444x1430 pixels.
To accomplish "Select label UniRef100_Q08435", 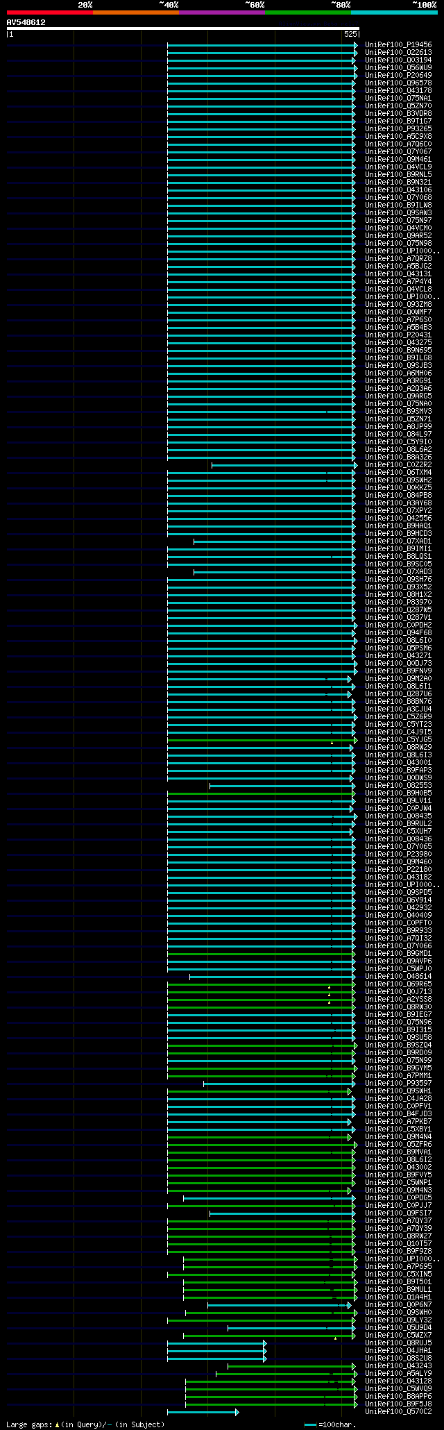I will tap(398, 816).
